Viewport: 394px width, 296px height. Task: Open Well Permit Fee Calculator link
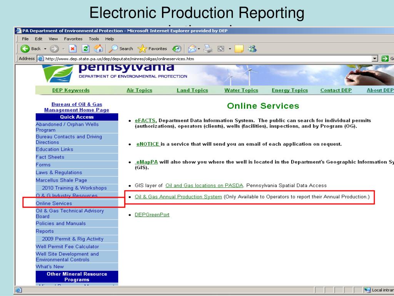tap(67, 246)
